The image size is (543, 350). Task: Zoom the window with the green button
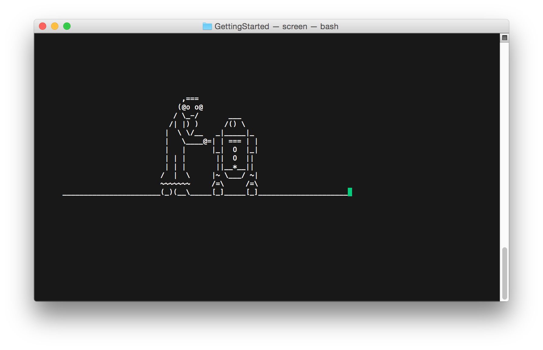[x=67, y=26]
